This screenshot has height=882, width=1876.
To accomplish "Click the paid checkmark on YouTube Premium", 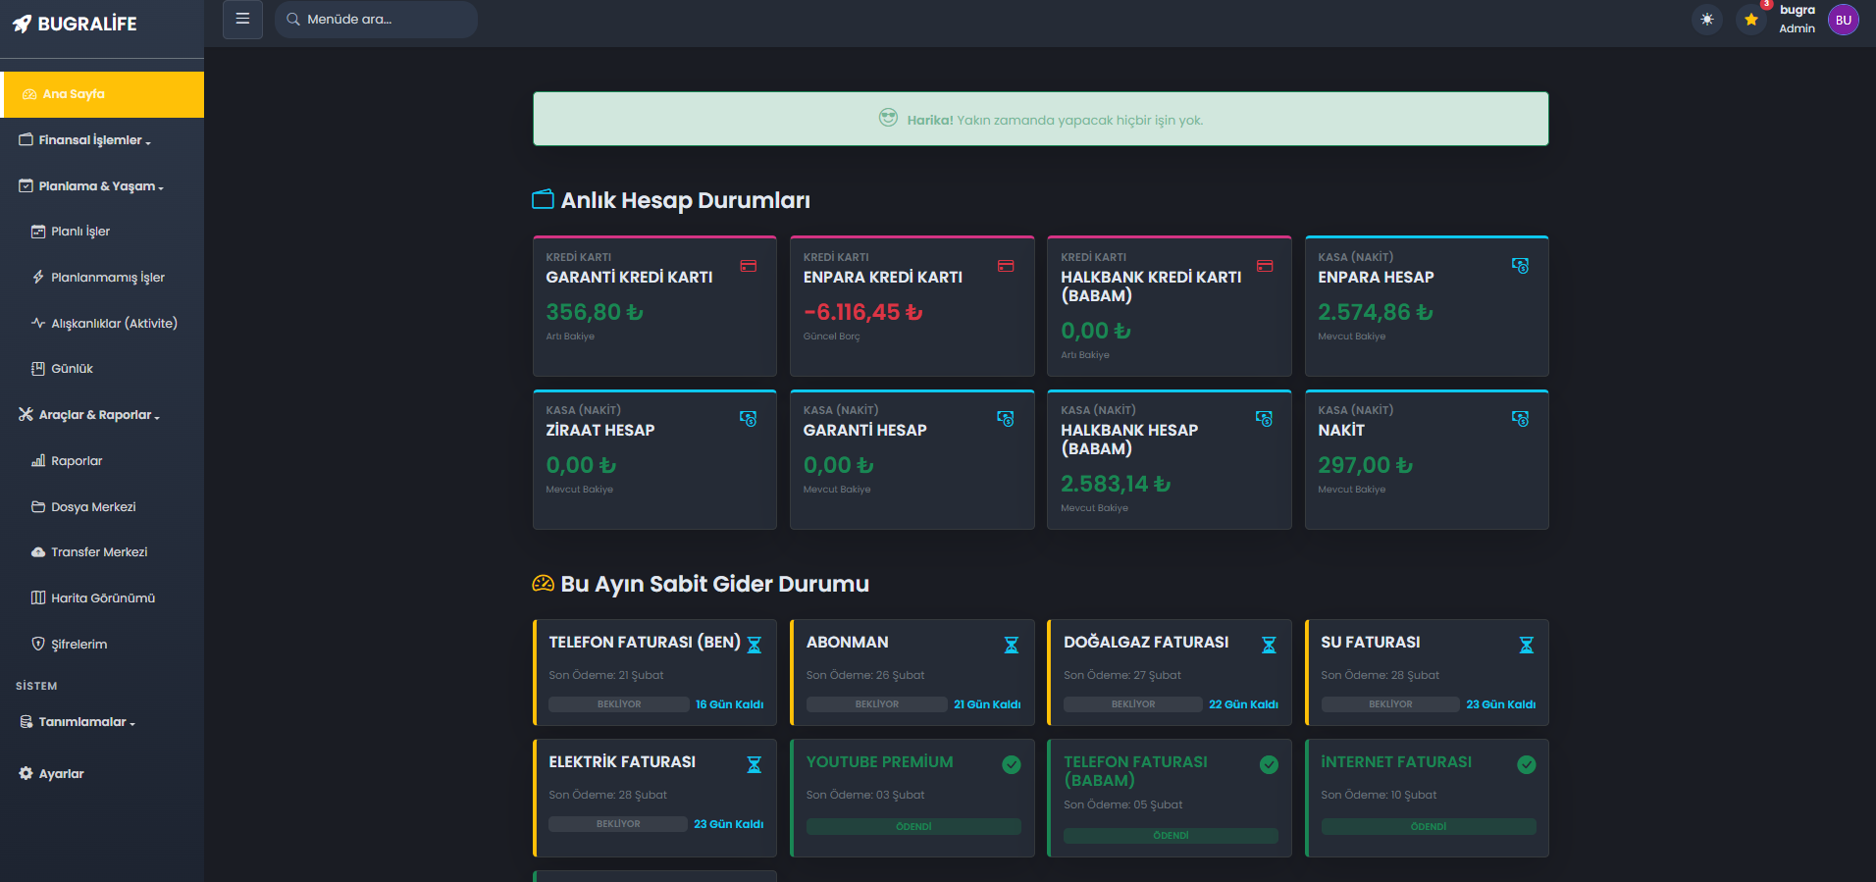I will (1011, 764).
